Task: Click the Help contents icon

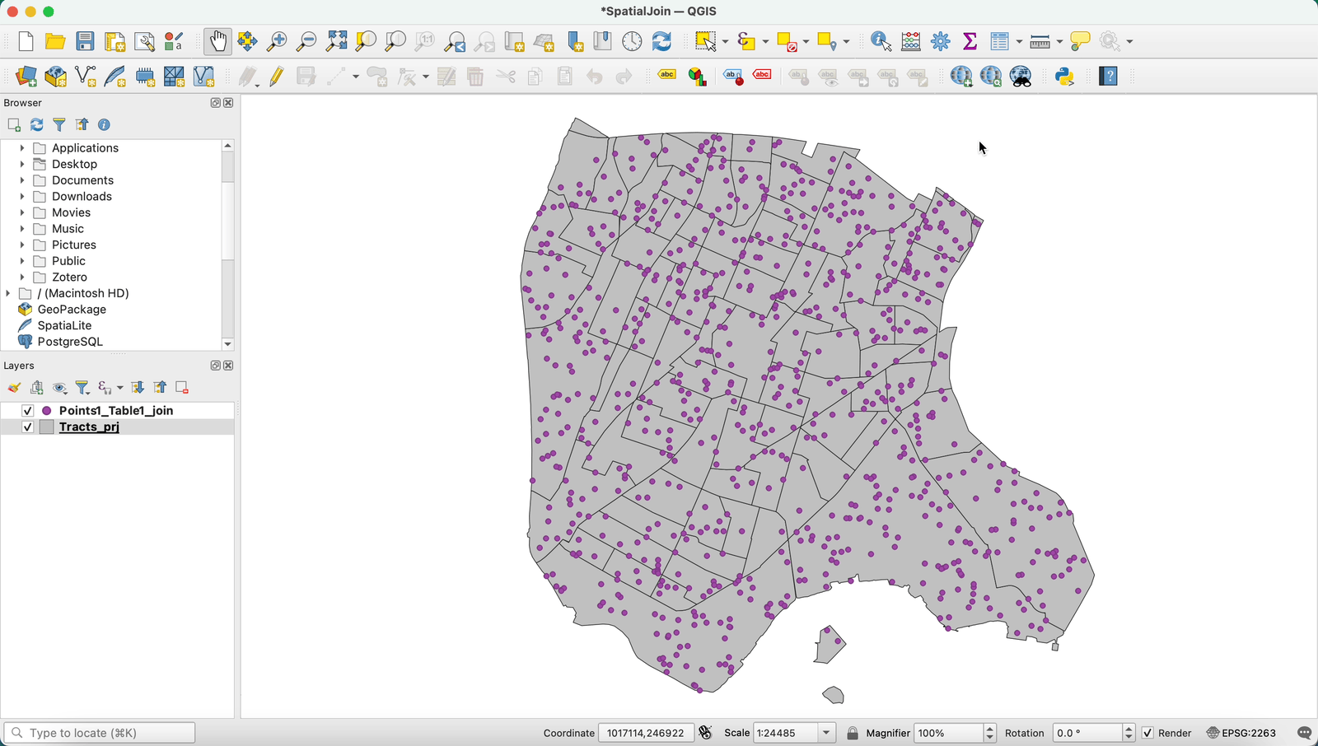Action: pos(1109,77)
